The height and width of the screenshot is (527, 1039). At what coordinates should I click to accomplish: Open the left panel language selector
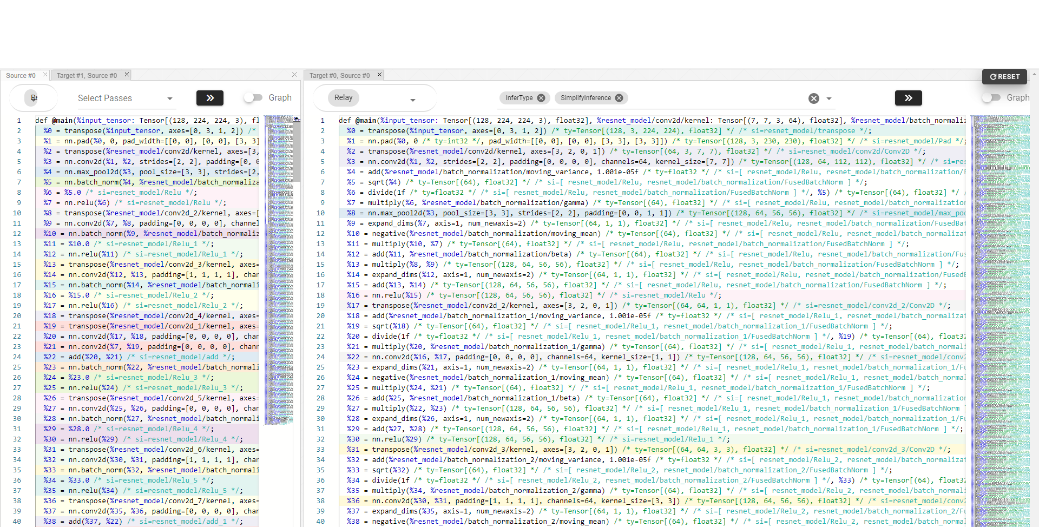pos(34,98)
